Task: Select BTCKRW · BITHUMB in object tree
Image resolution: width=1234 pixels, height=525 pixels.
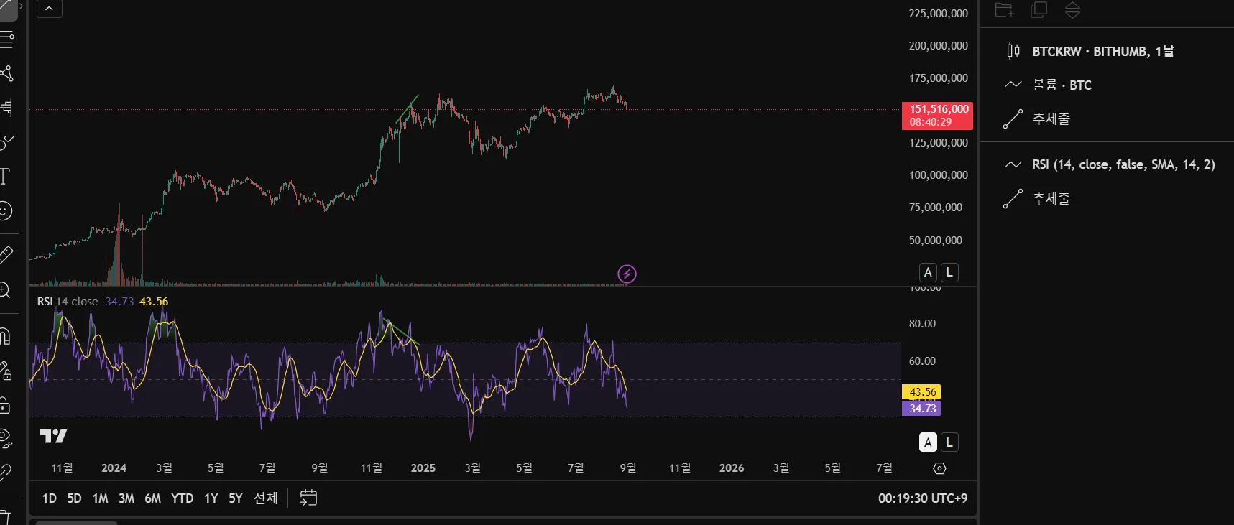Action: pyautogui.click(x=1102, y=51)
